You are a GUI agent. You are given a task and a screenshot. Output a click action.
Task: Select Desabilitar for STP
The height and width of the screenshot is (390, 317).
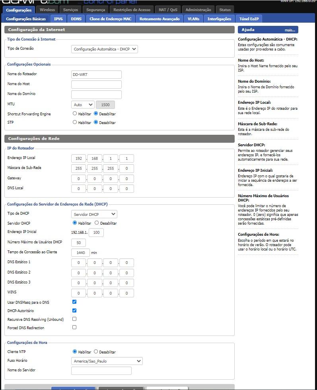click(96, 122)
